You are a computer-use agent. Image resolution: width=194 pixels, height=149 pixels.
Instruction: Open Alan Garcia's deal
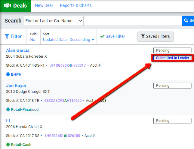(18, 50)
